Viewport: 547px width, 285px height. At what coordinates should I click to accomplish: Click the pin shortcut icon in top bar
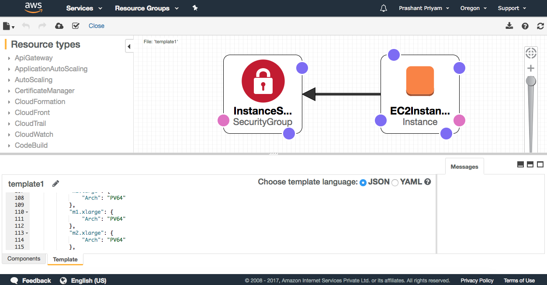(195, 8)
